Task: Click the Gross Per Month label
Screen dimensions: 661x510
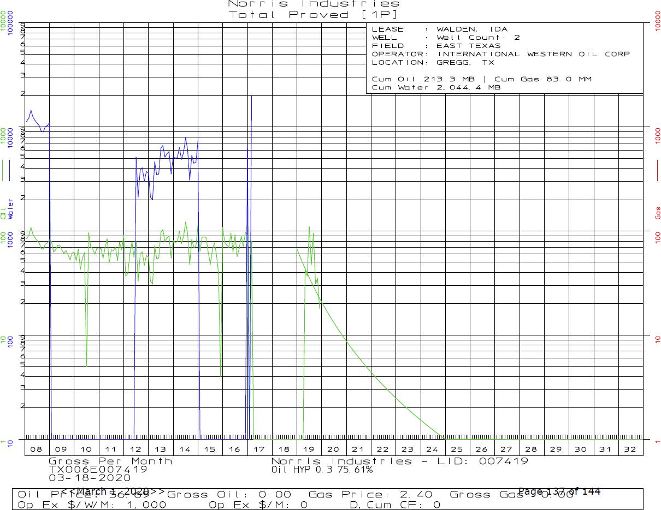Action: tap(110, 461)
